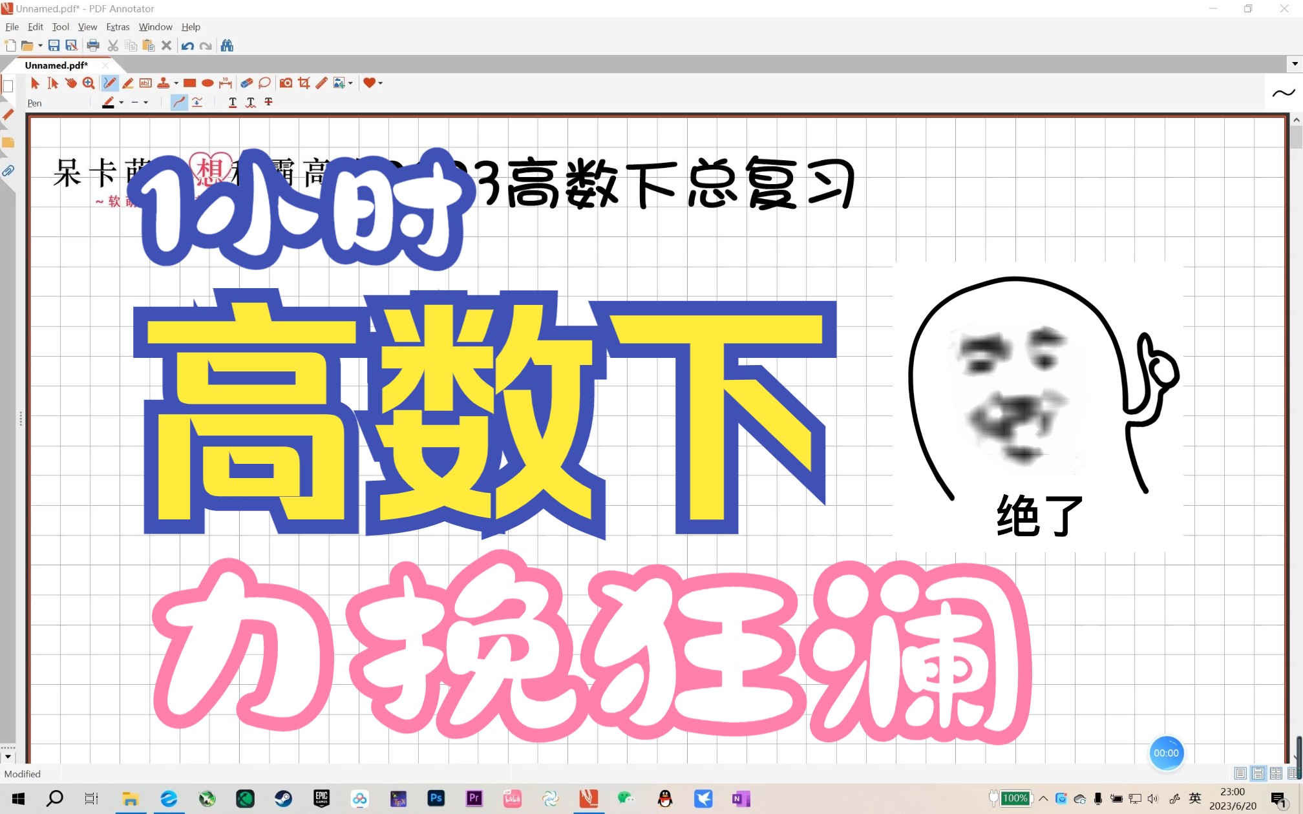
Task: Select the Stamp tool
Action: click(x=164, y=83)
